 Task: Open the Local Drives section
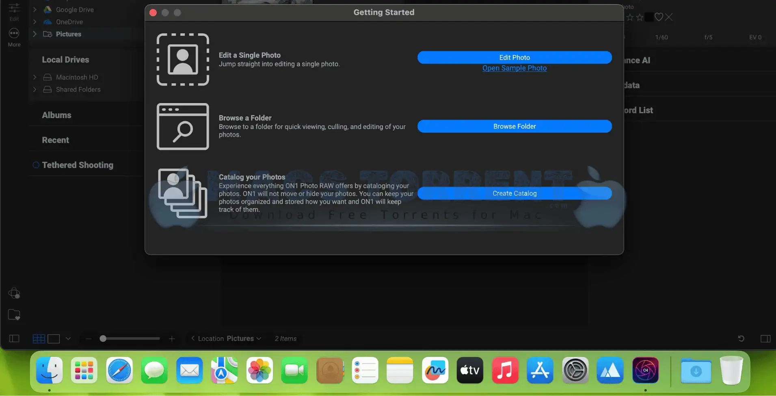pyautogui.click(x=65, y=60)
